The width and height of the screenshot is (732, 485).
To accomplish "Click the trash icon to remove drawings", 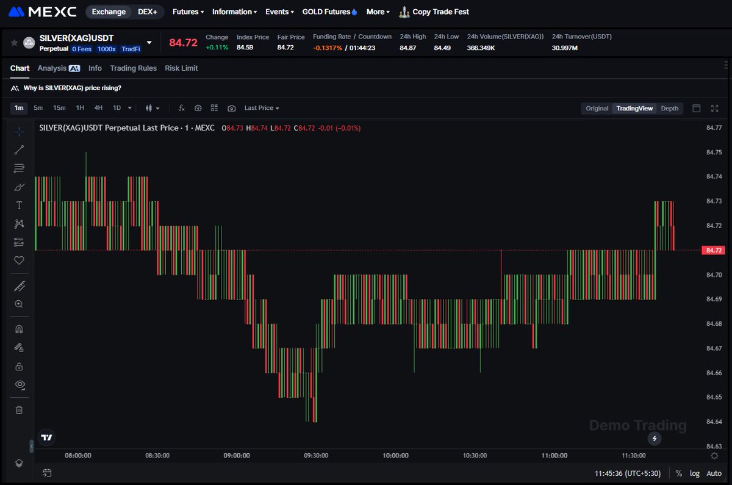I will (x=19, y=410).
